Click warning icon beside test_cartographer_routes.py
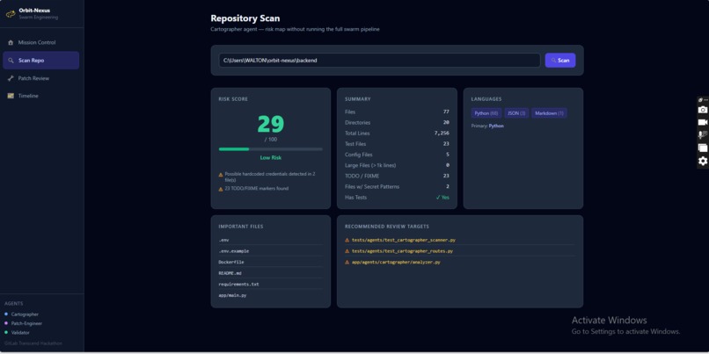 347,251
